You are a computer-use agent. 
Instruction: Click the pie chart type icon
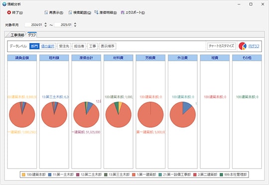[243, 46]
